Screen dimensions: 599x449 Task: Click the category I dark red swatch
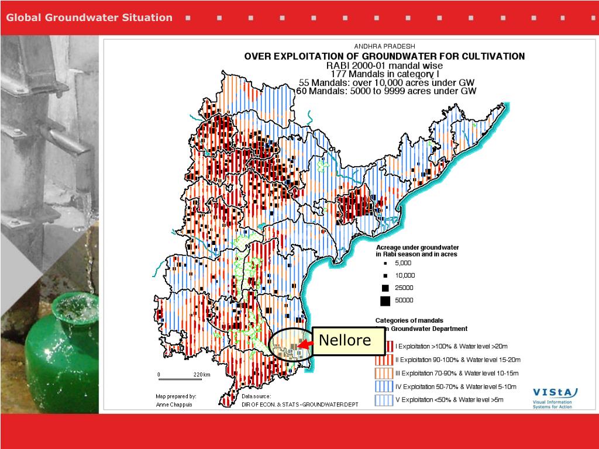389,346
